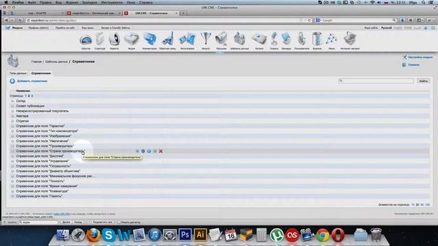Click the guide search input field

[x=376, y=81]
